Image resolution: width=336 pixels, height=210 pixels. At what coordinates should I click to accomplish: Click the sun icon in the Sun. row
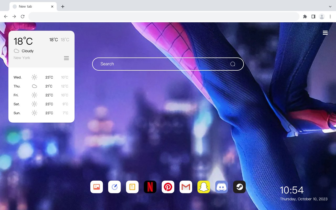(x=34, y=113)
